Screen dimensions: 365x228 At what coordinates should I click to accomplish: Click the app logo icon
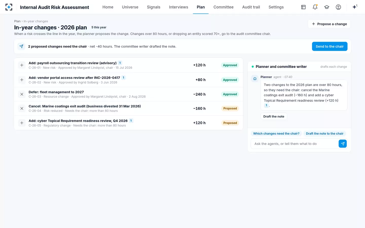click(x=9, y=7)
